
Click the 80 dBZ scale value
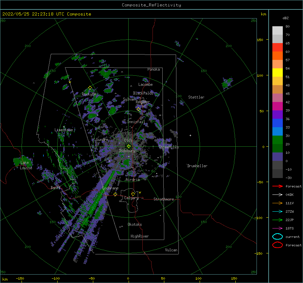point(288,27)
